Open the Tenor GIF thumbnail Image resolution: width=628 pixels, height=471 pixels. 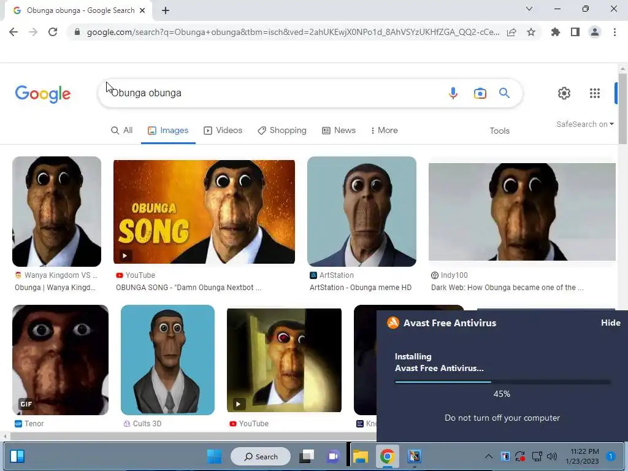pyautogui.click(x=60, y=359)
